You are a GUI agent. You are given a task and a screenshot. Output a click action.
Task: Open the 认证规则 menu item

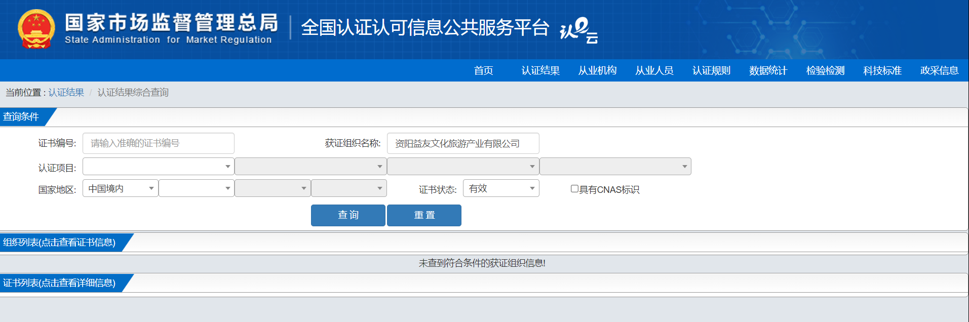711,70
